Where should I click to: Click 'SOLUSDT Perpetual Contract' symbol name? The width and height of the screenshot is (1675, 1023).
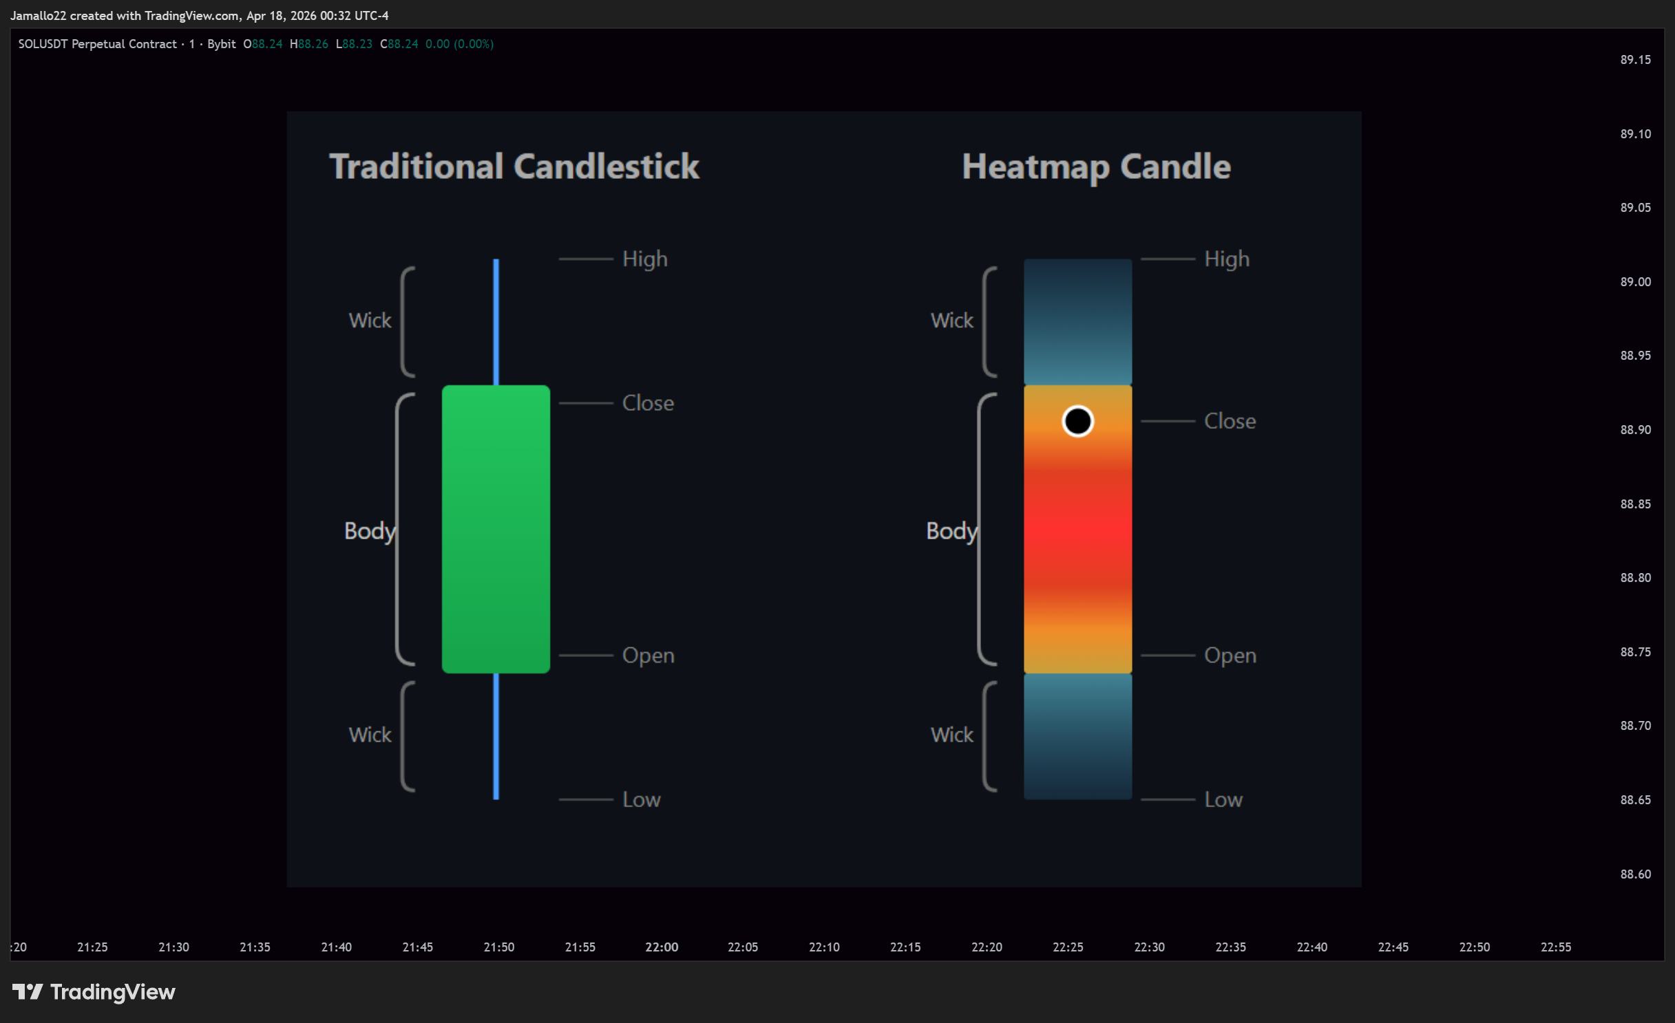tap(97, 44)
